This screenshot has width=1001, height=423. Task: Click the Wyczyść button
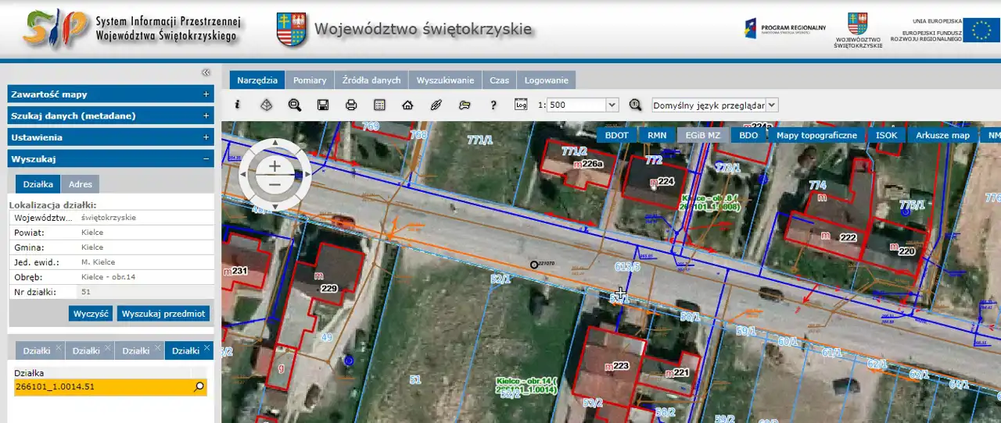[x=91, y=313]
